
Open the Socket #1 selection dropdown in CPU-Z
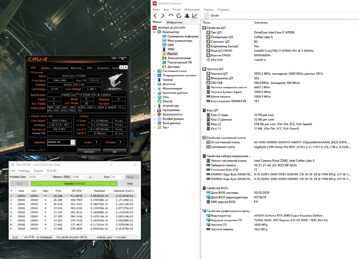[73, 142]
